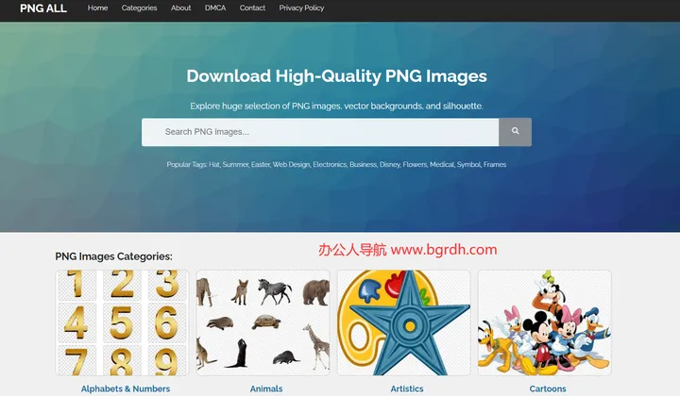The width and height of the screenshot is (680, 396).
Task: Open the Animals category text link
Action: (266, 388)
